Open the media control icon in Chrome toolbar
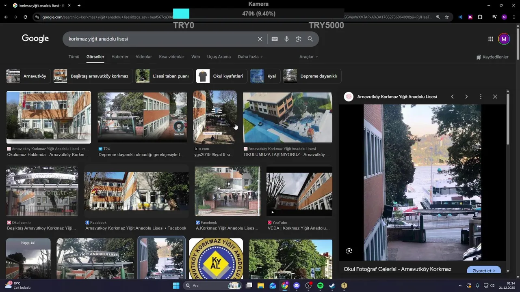 [494, 17]
